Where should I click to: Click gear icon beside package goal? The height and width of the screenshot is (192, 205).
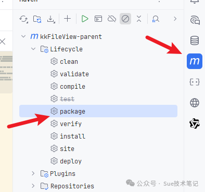[54, 111]
